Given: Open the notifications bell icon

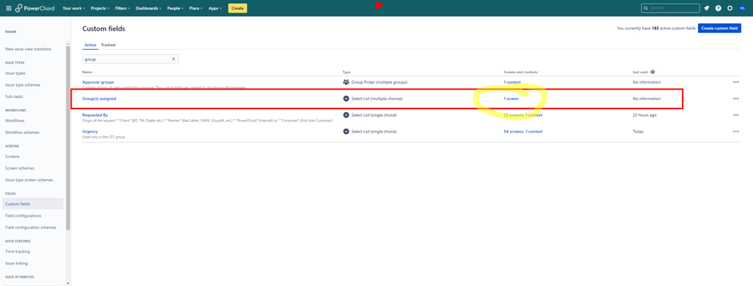Looking at the screenshot, I should pyautogui.click(x=706, y=8).
